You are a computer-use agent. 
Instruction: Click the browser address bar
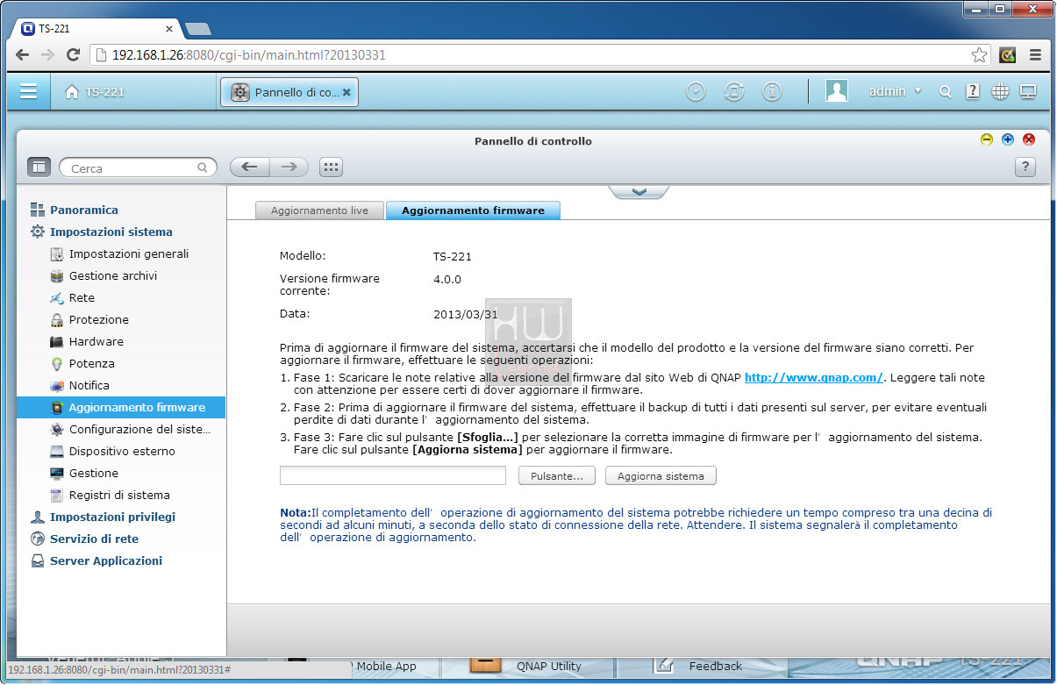coord(540,55)
